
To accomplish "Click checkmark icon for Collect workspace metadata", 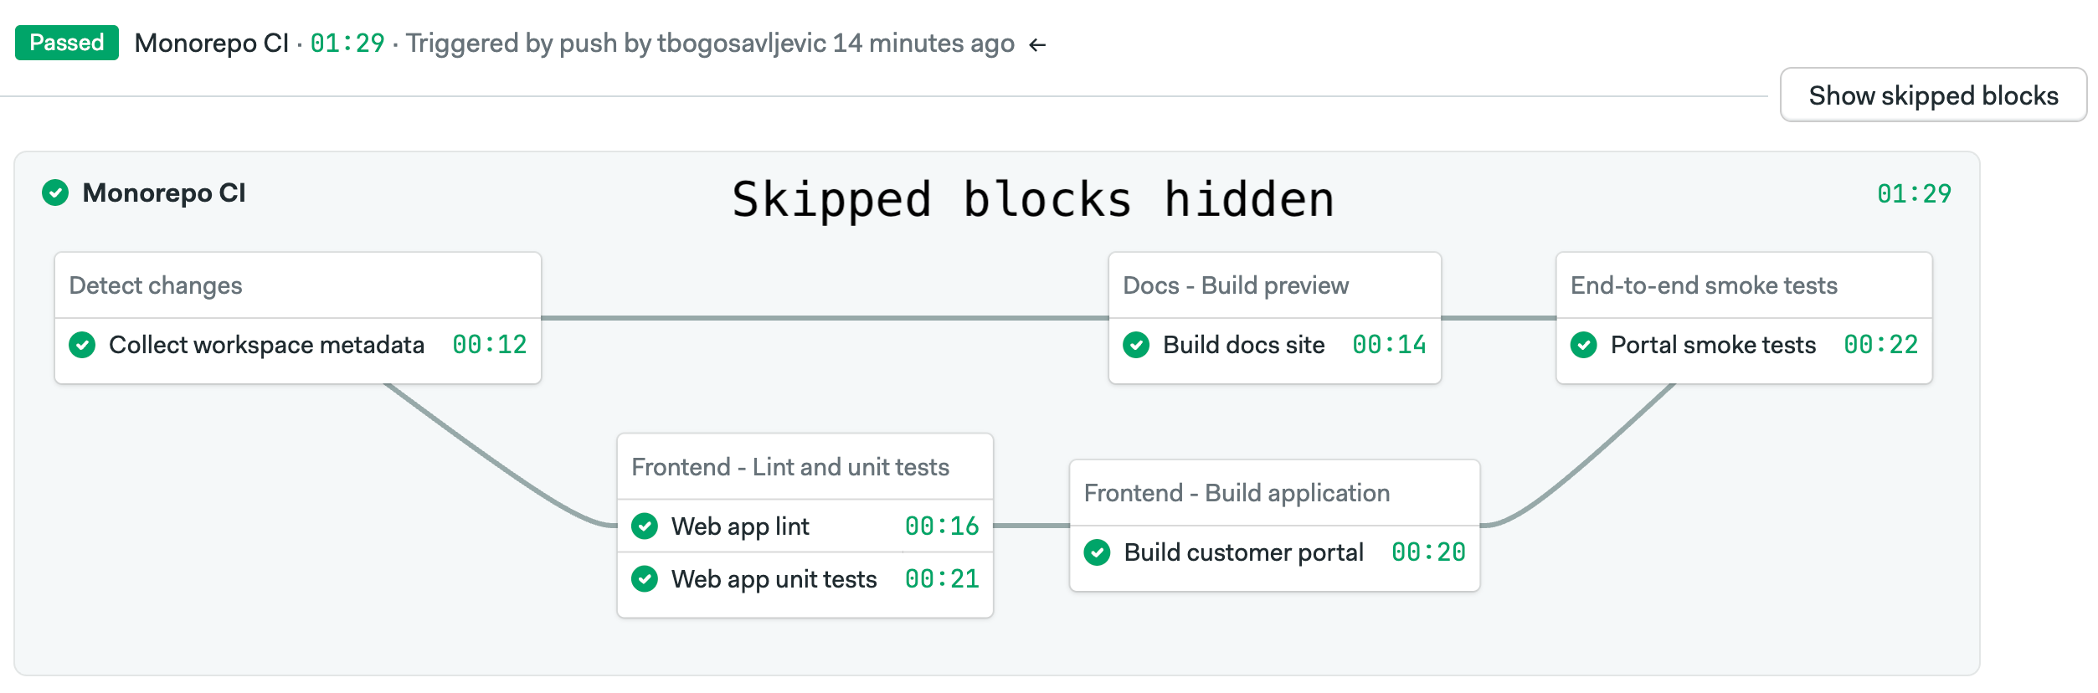I will (x=82, y=345).
